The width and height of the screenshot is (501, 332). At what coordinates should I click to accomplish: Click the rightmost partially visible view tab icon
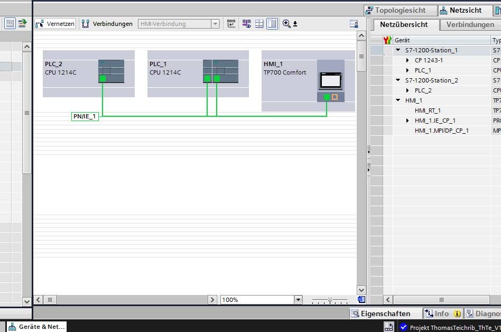(497, 10)
